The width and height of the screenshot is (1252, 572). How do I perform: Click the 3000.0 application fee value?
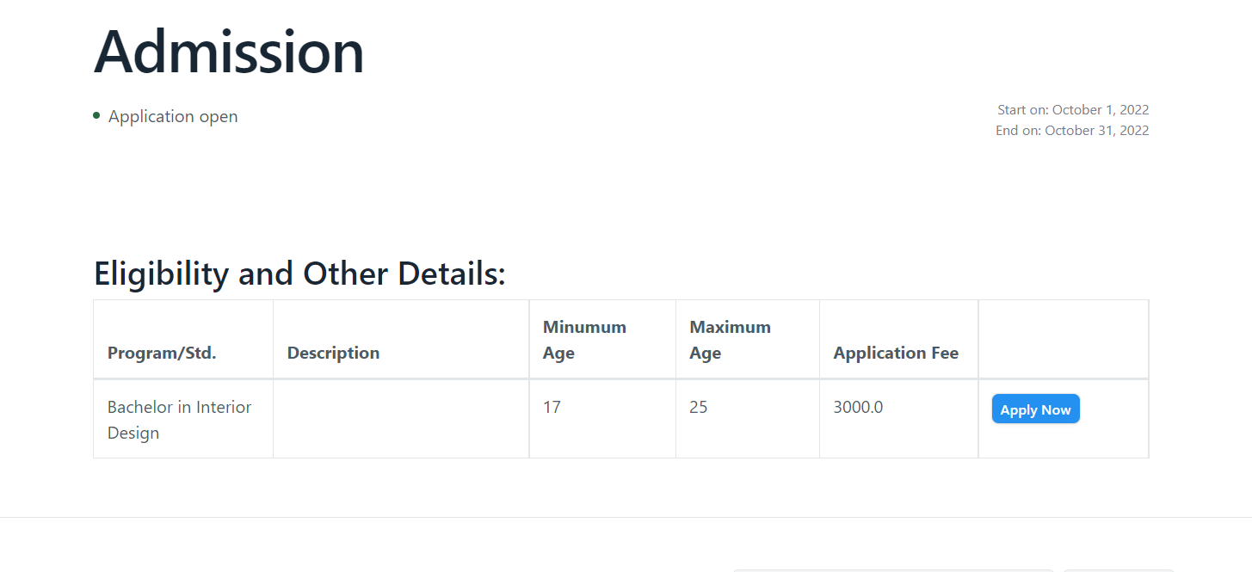click(x=857, y=407)
